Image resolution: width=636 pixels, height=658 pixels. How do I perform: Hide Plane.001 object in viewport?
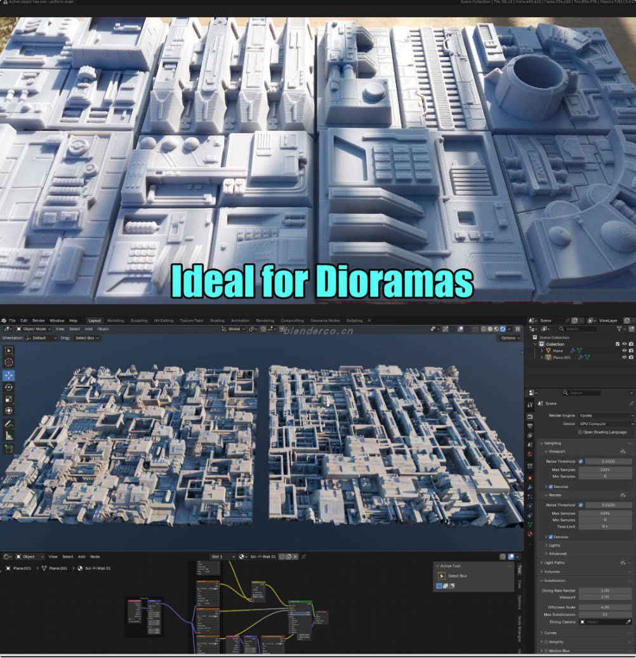tap(624, 357)
